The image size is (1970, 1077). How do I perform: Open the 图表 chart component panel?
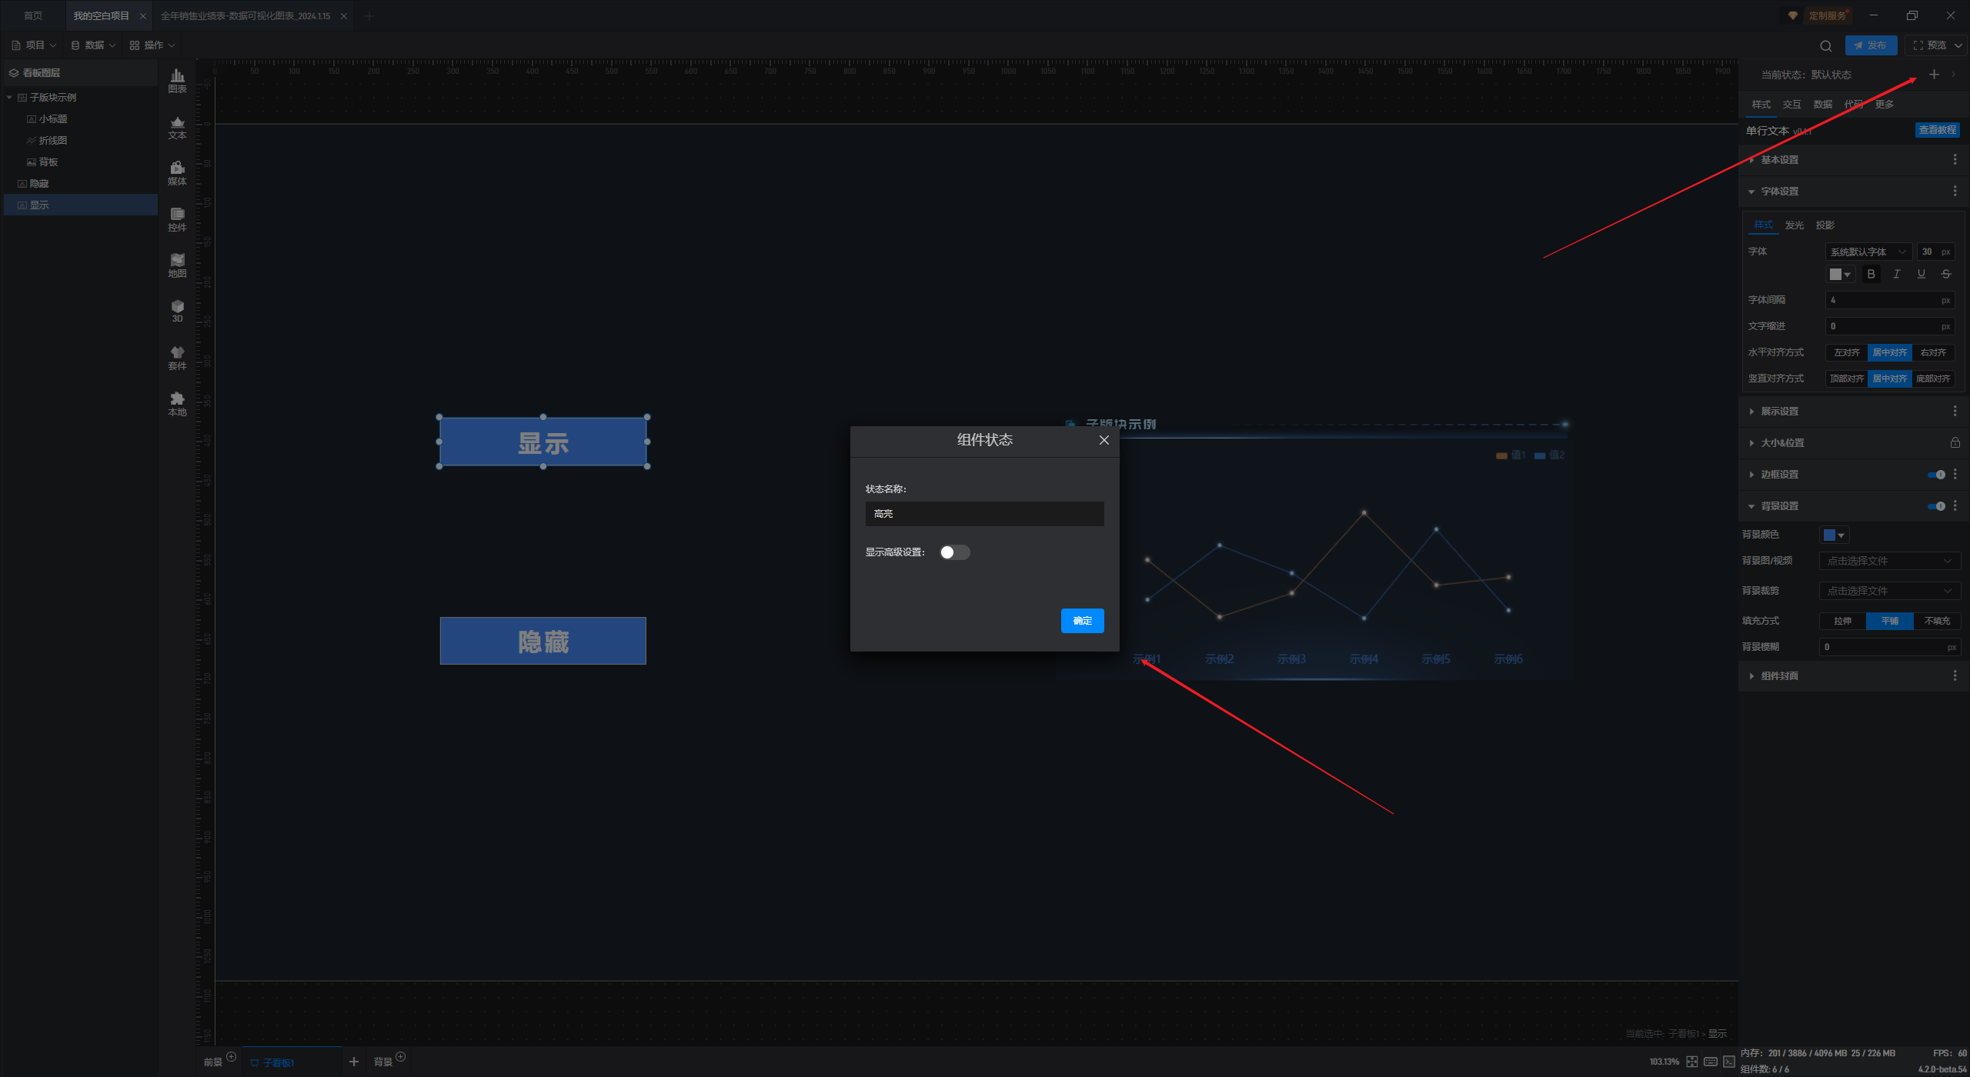click(x=177, y=80)
